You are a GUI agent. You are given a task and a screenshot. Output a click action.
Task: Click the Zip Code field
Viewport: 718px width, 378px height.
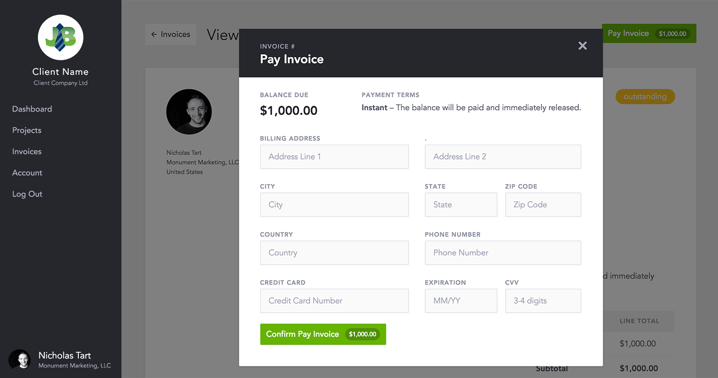[x=542, y=205]
